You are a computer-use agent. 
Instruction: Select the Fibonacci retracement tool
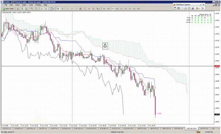(85, 9)
